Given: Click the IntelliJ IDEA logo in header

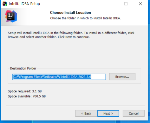Looking at the screenshot, I should click(11, 16).
